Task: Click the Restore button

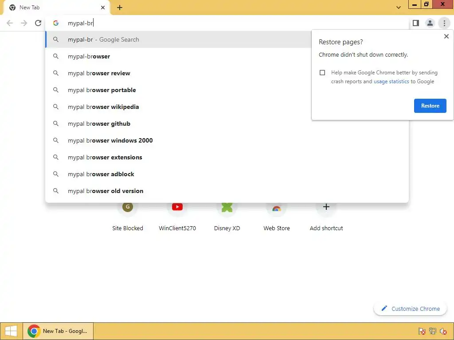Action: point(430,106)
